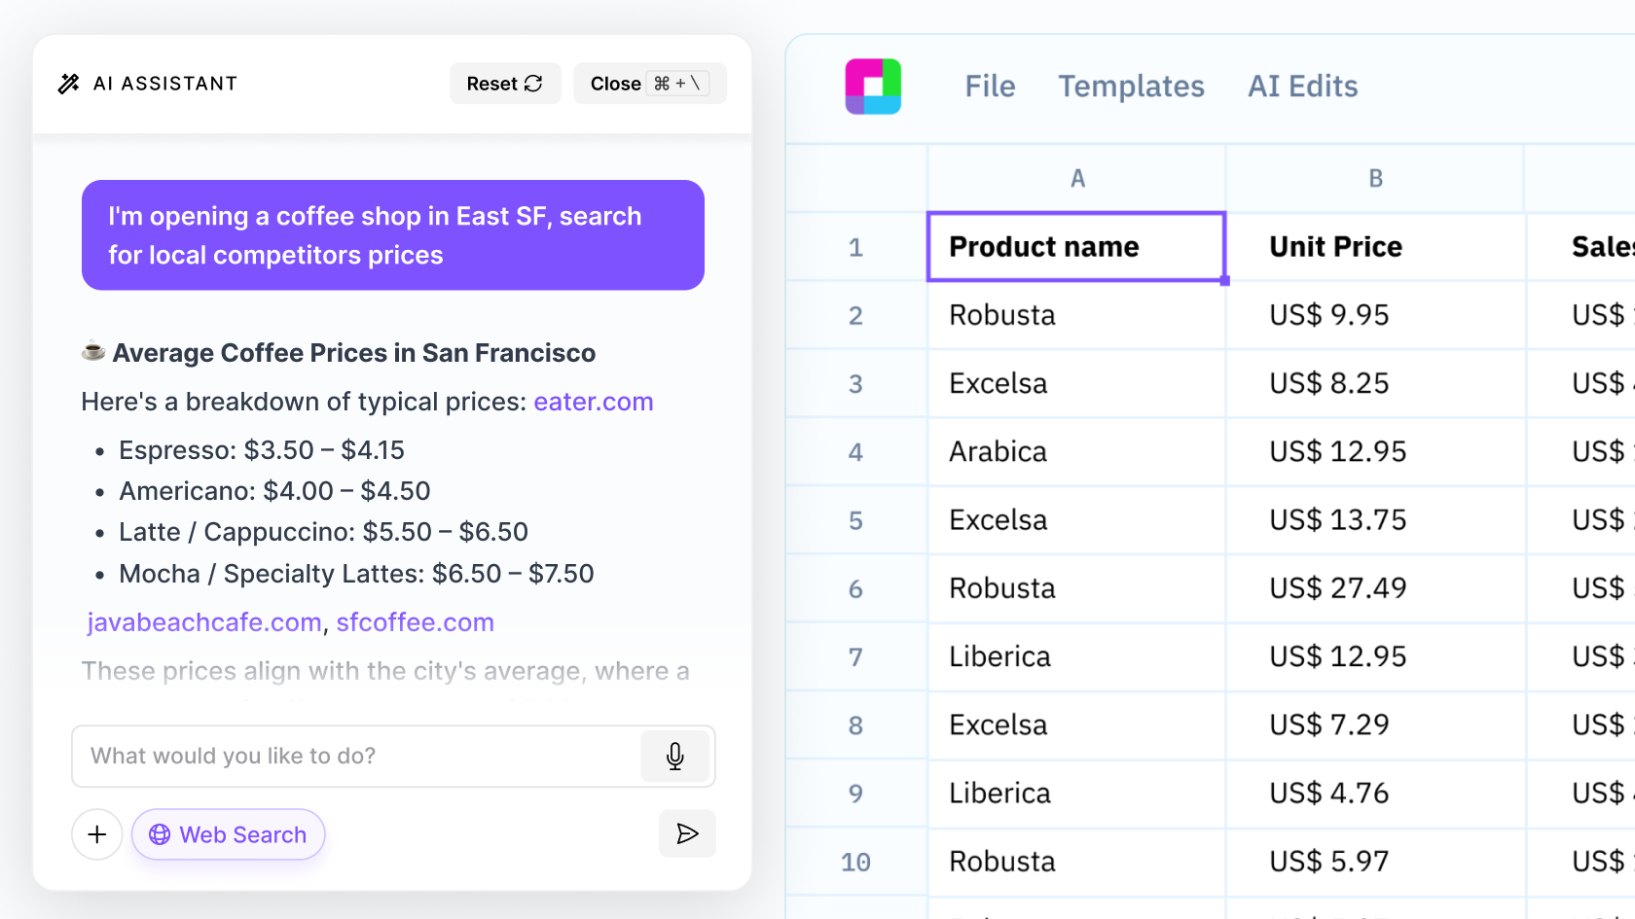Click the plus icon to add attachments

pyautogui.click(x=97, y=834)
